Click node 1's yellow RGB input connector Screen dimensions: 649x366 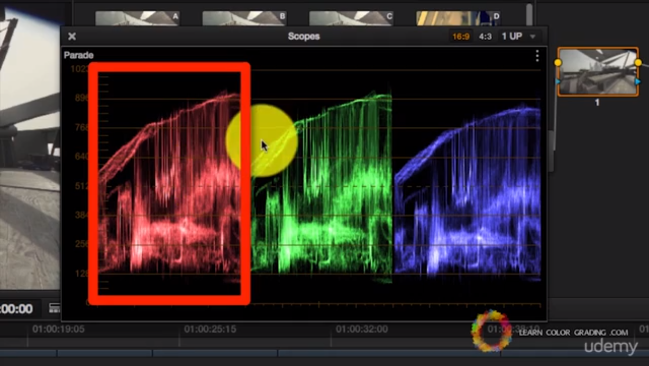click(x=557, y=62)
